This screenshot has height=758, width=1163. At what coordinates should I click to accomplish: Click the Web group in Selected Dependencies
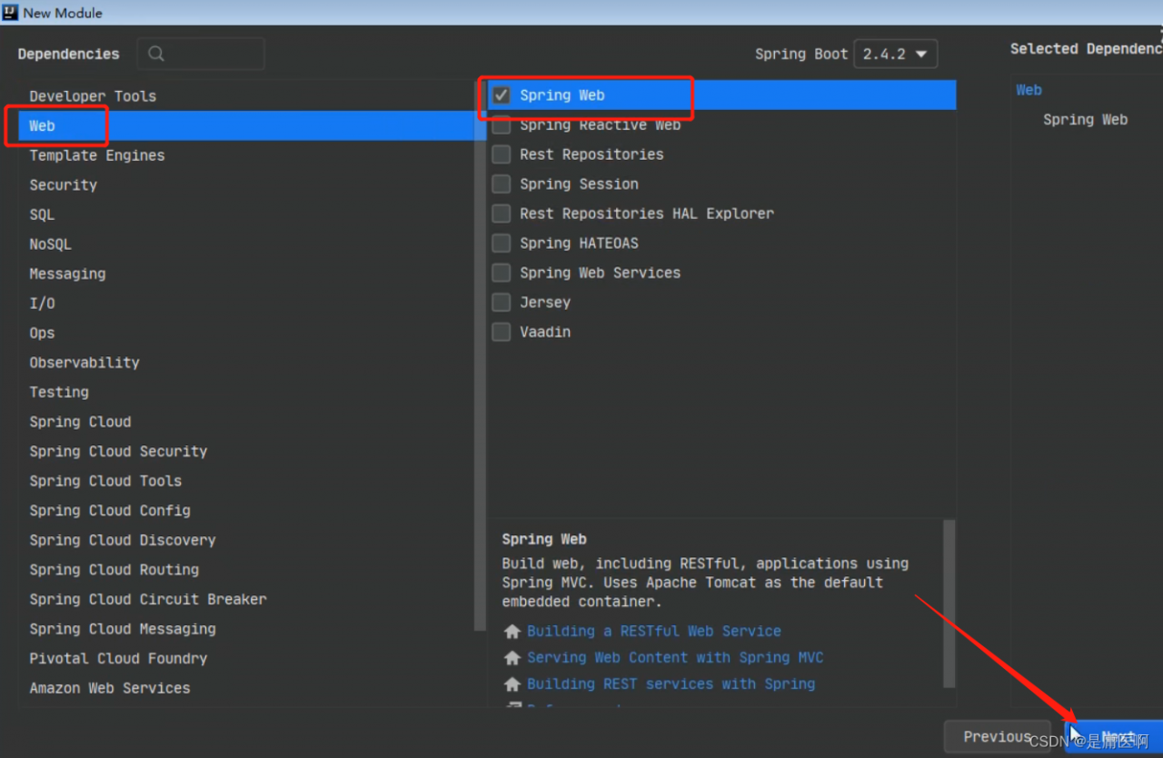1029,90
